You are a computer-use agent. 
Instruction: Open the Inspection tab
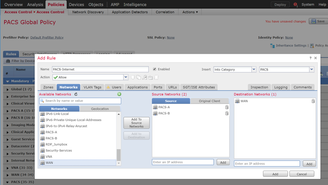[x=259, y=87]
